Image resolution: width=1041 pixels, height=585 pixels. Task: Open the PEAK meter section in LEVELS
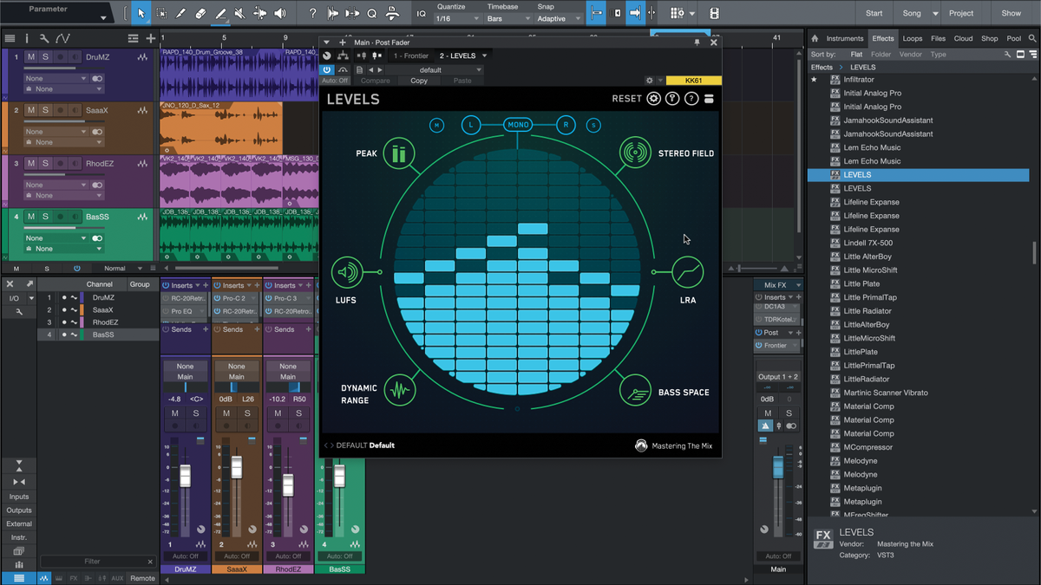398,153
